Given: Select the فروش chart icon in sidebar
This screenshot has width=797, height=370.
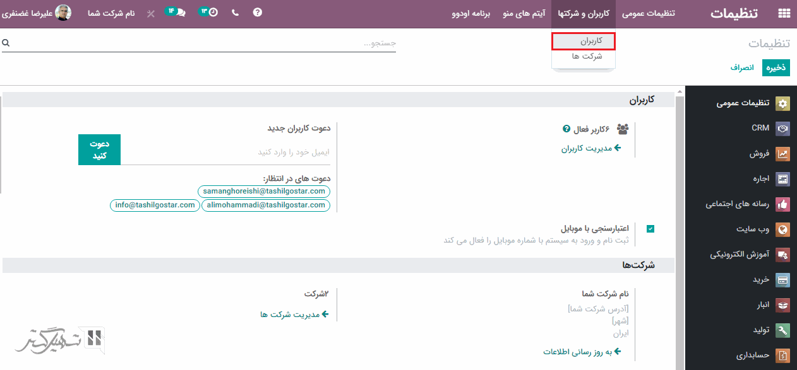Looking at the screenshot, I should (783, 153).
